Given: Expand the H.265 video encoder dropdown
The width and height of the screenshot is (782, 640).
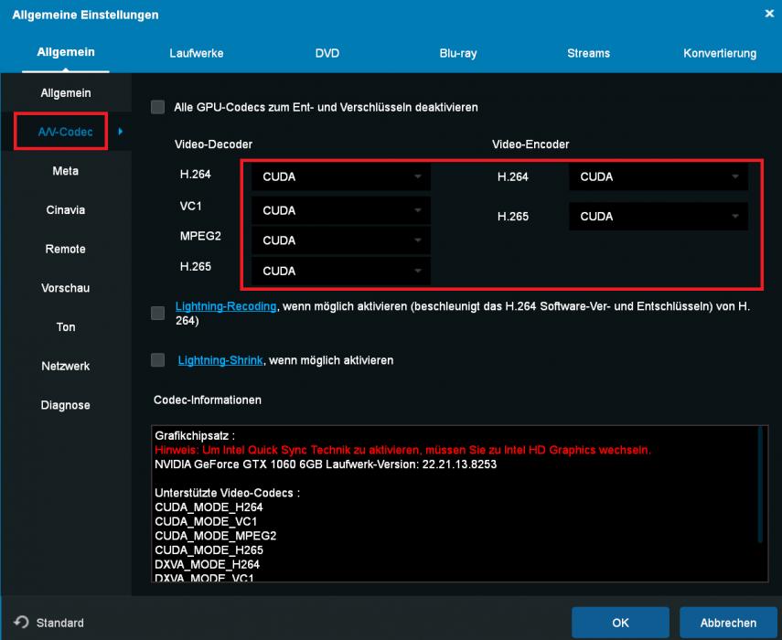Looking at the screenshot, I should [658, 217].
